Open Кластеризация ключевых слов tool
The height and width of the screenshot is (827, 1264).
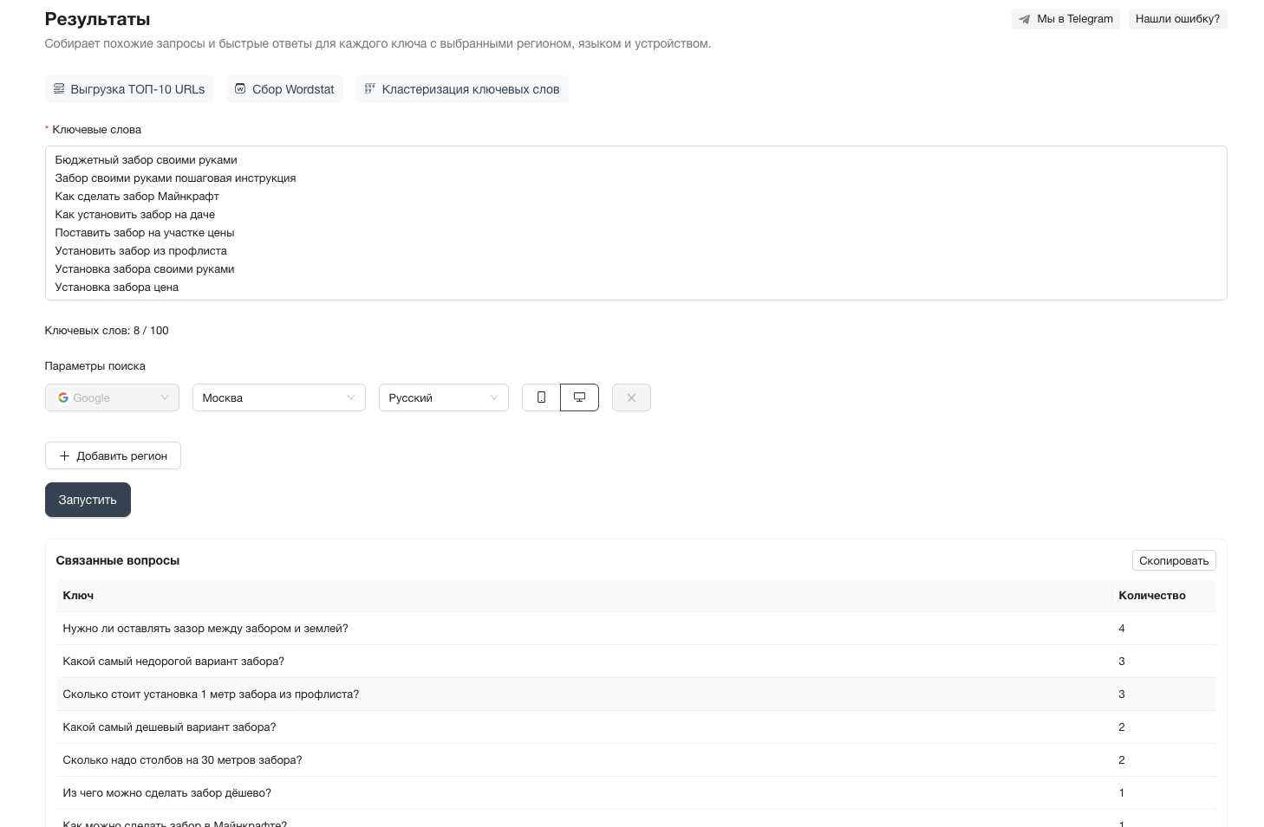[462, 89]
